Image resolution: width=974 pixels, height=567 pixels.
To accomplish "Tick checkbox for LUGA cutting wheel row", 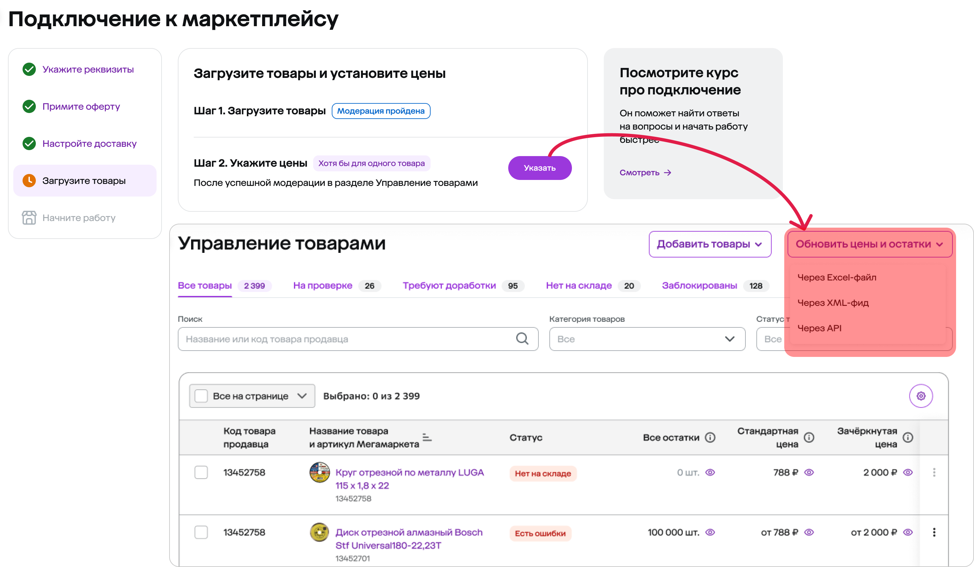I will pos(201,473).
